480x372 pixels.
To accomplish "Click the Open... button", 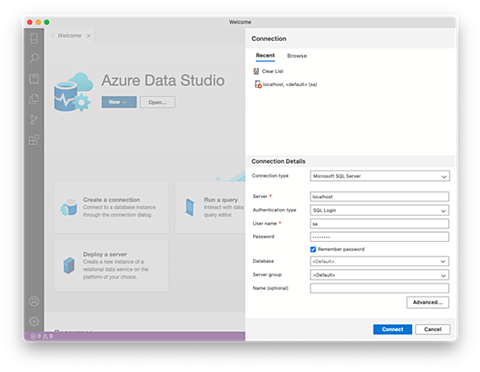I will pos(157,102).
